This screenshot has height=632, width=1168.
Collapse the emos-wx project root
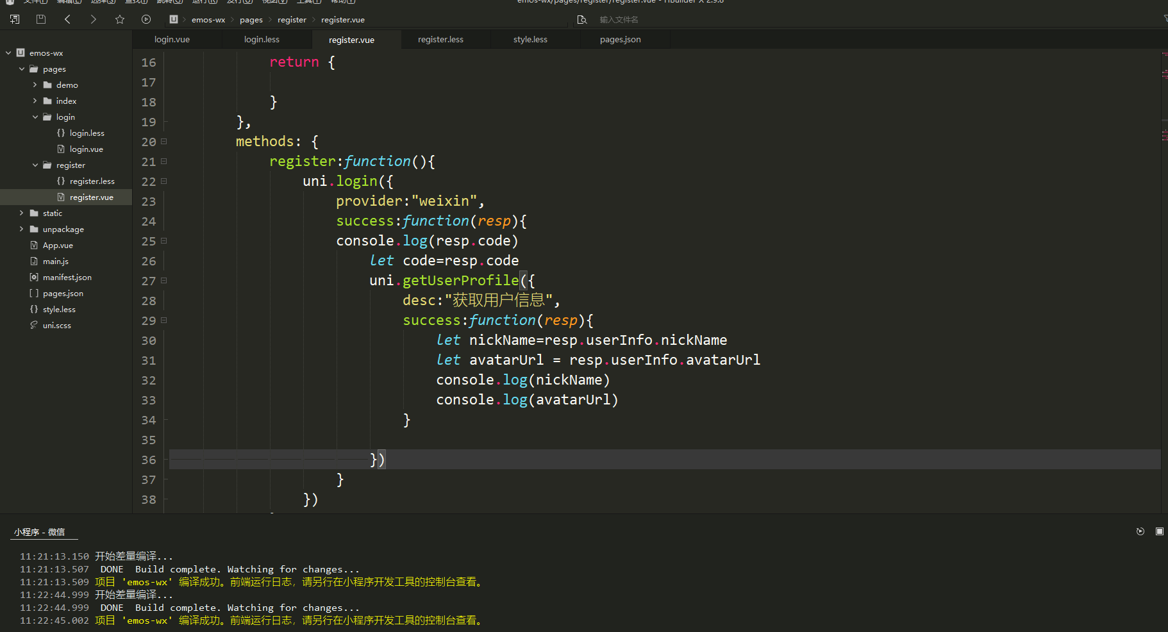coord(8,53)
